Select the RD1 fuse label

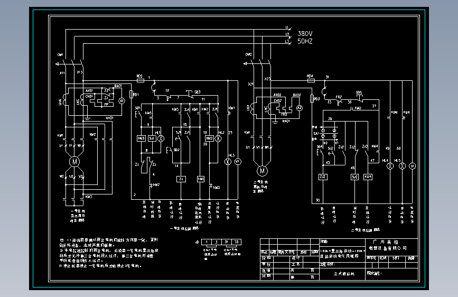coord(136,95)
